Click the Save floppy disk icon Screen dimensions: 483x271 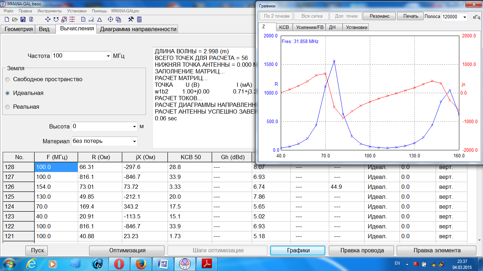[x=23, y=19]
